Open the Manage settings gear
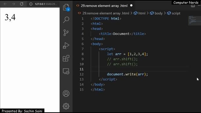201x113 pixels. [x=66, y=106]
